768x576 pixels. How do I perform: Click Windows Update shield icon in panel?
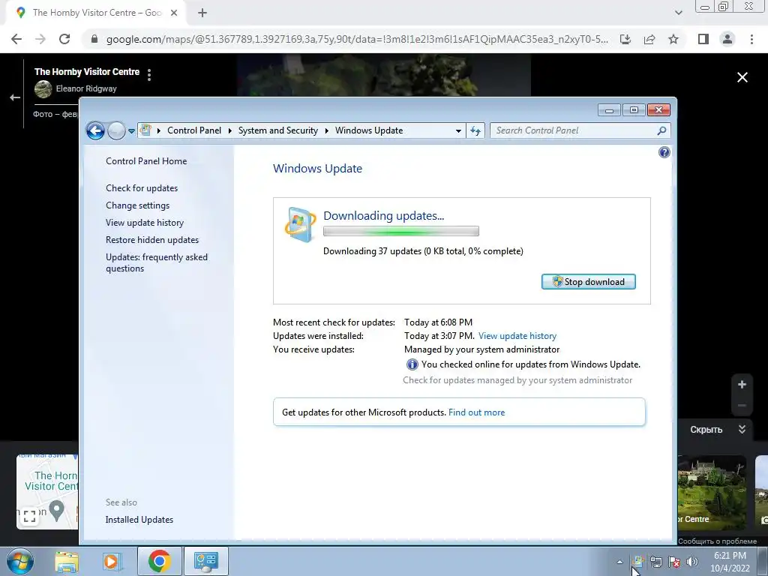click(299, 225)
